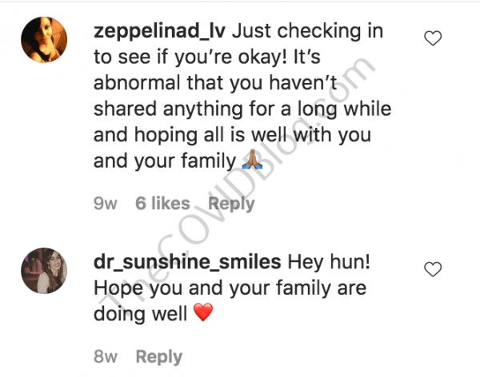The image size is (480, 377).
Task: Click the red heart emoji
Action: point(203,314)
